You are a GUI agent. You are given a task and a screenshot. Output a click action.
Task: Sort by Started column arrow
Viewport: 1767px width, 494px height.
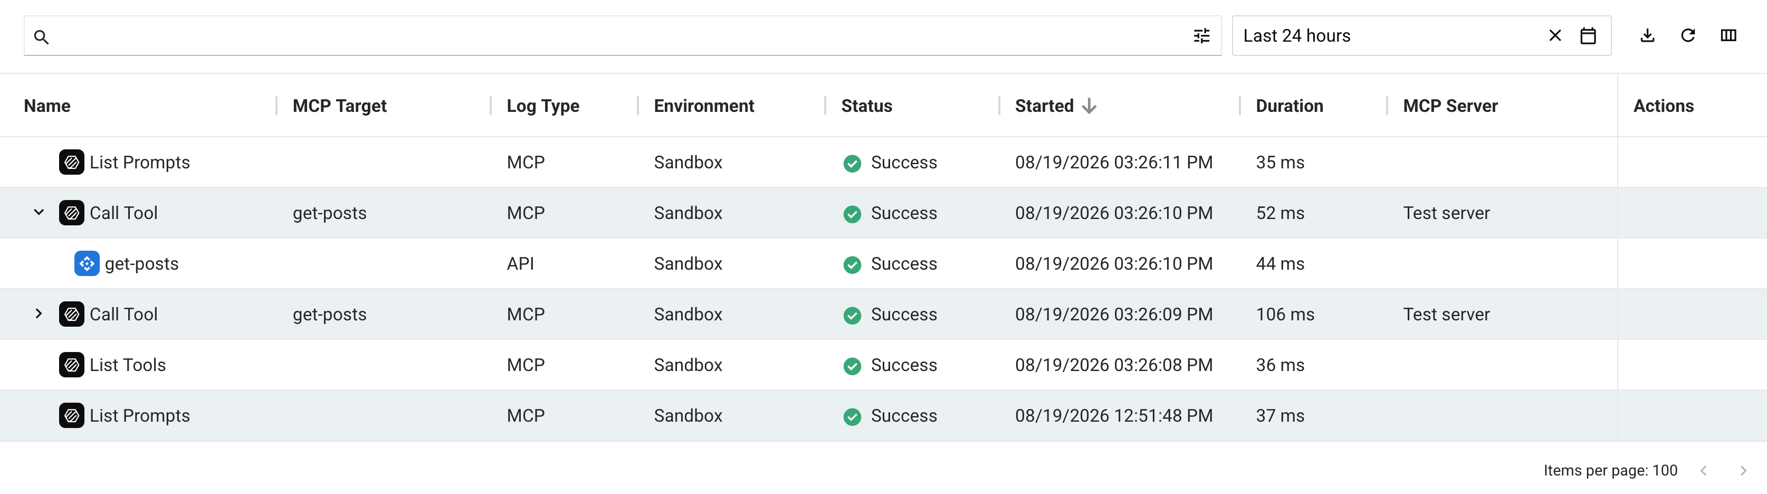[x=1090, y=107]
